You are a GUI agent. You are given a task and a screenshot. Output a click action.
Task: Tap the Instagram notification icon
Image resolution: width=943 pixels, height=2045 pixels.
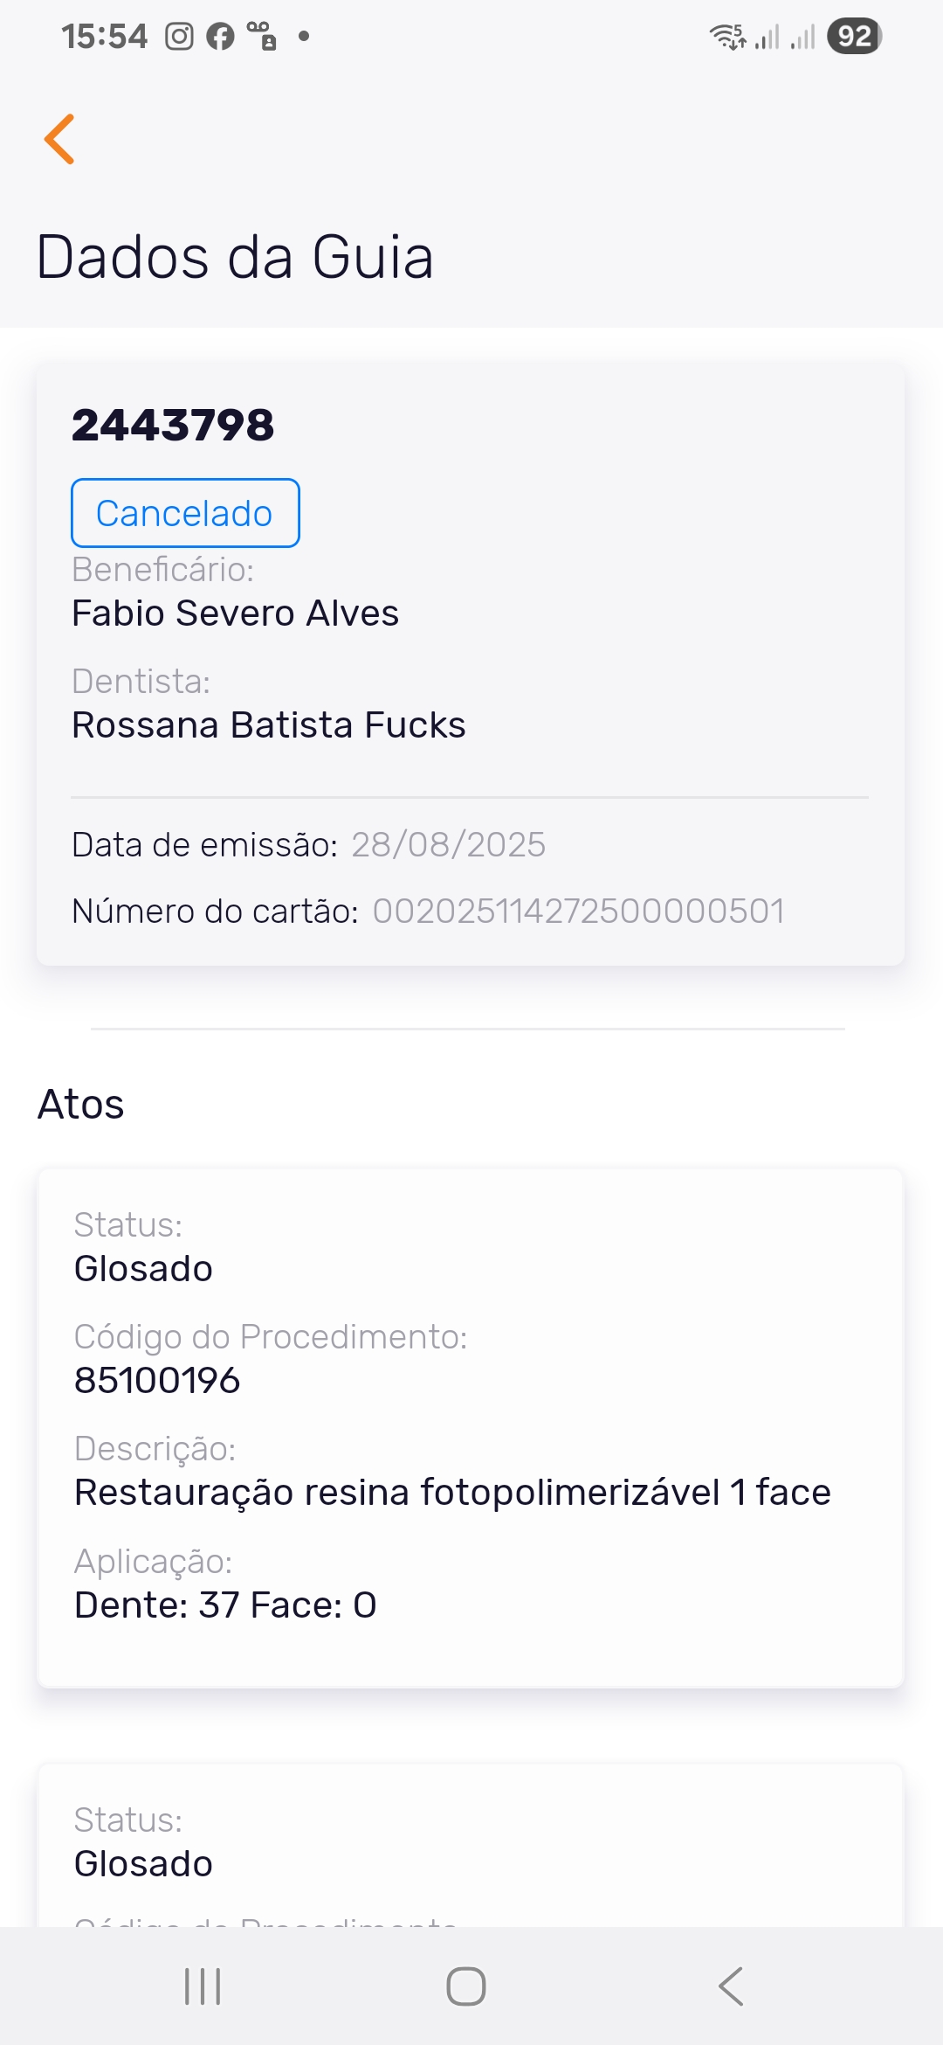[x=179, y=37]
